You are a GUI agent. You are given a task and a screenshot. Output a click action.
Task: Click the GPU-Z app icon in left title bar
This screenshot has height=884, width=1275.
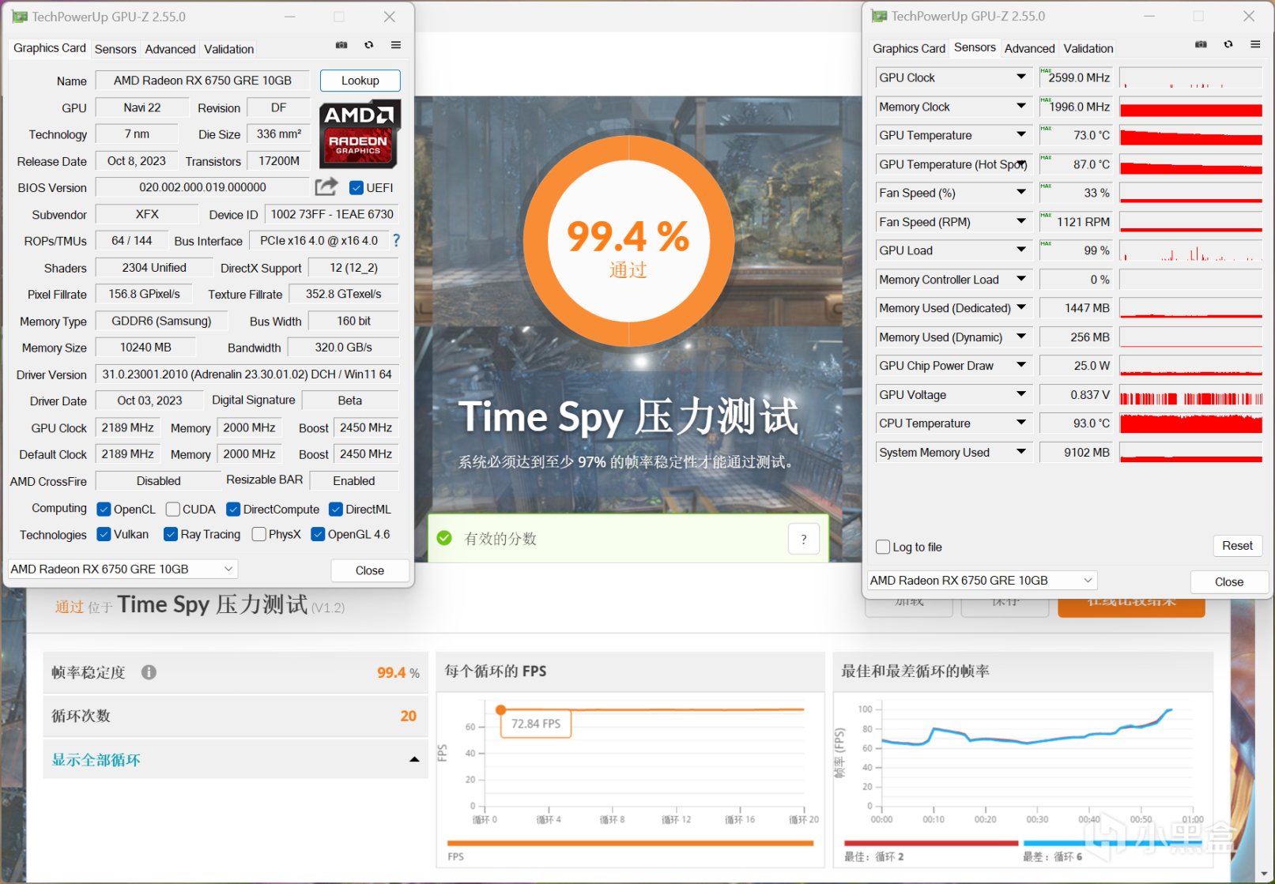[x=20, y=17]
